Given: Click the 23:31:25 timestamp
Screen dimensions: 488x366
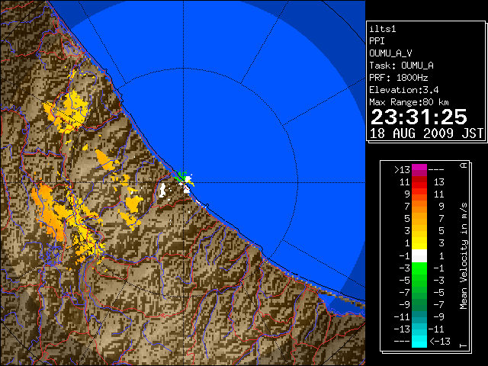Looking at the screenshot, I should 419,117.
